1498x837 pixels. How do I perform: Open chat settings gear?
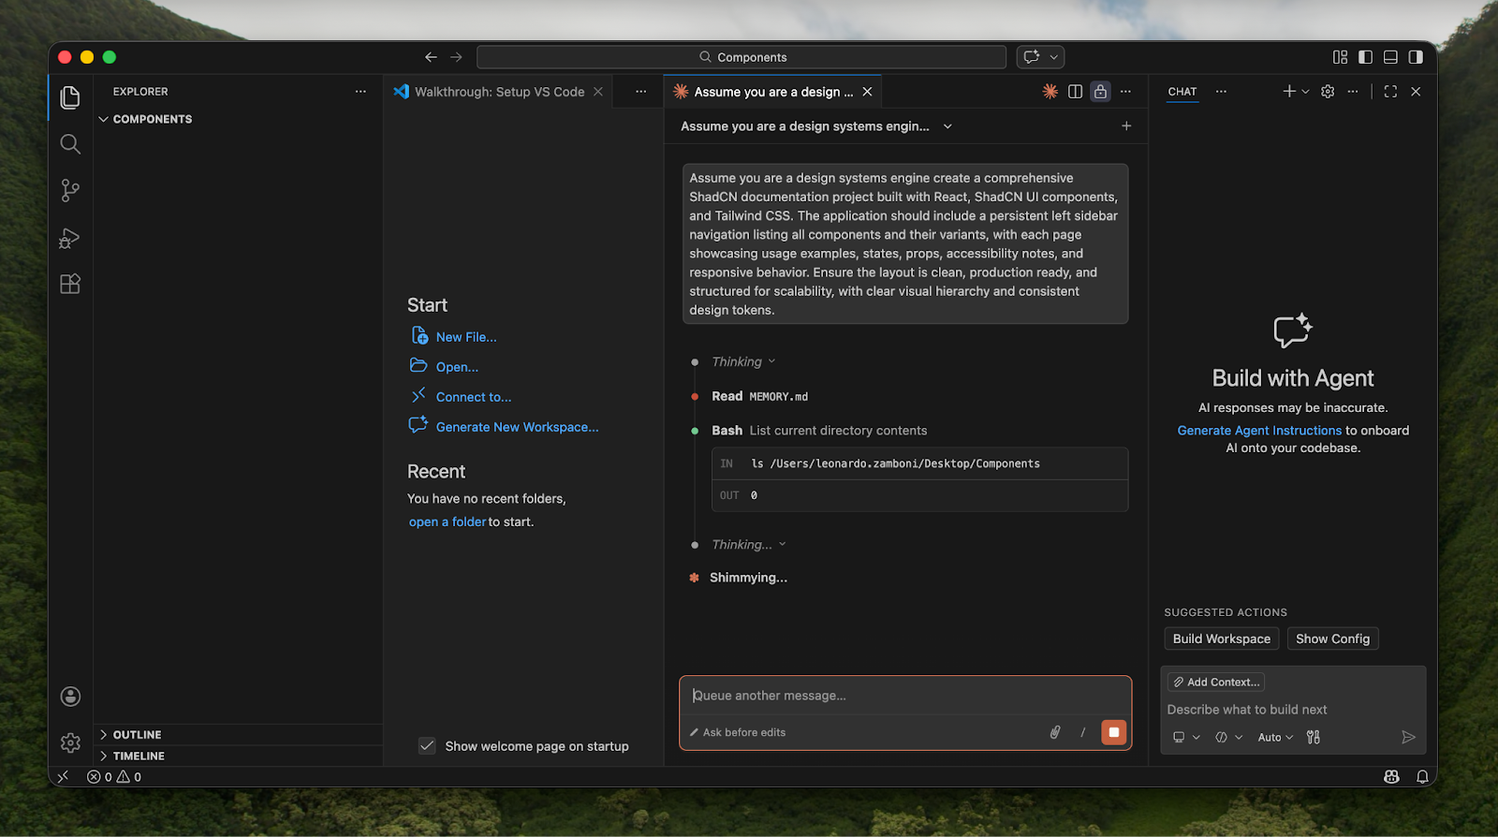click(1328, 91)
